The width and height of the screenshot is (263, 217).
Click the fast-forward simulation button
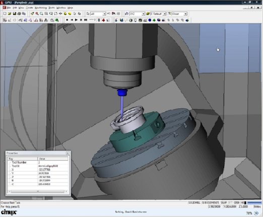pyautogui.click(x=86, y=20)
